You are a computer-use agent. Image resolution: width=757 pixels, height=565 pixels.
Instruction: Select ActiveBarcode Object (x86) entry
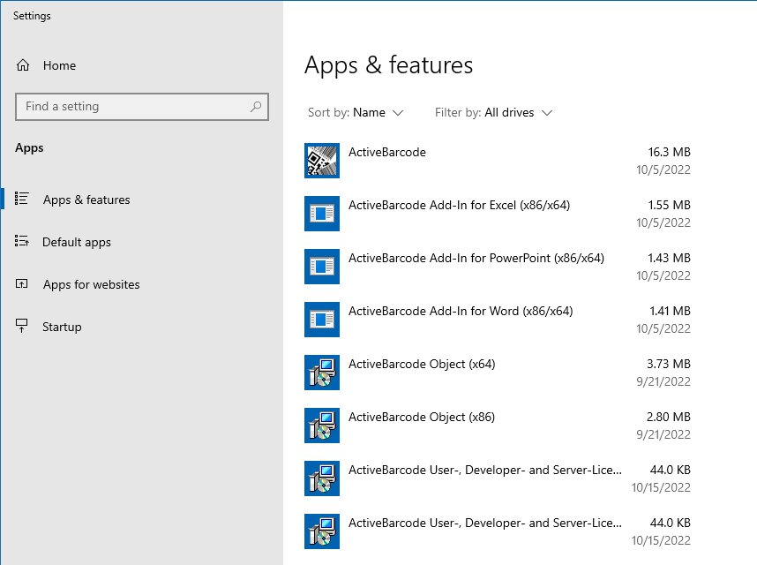pyautogui.click(x=498, y=426)
